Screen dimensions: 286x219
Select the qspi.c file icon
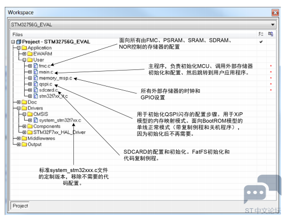pyautogui.click(x=36, y=84)
